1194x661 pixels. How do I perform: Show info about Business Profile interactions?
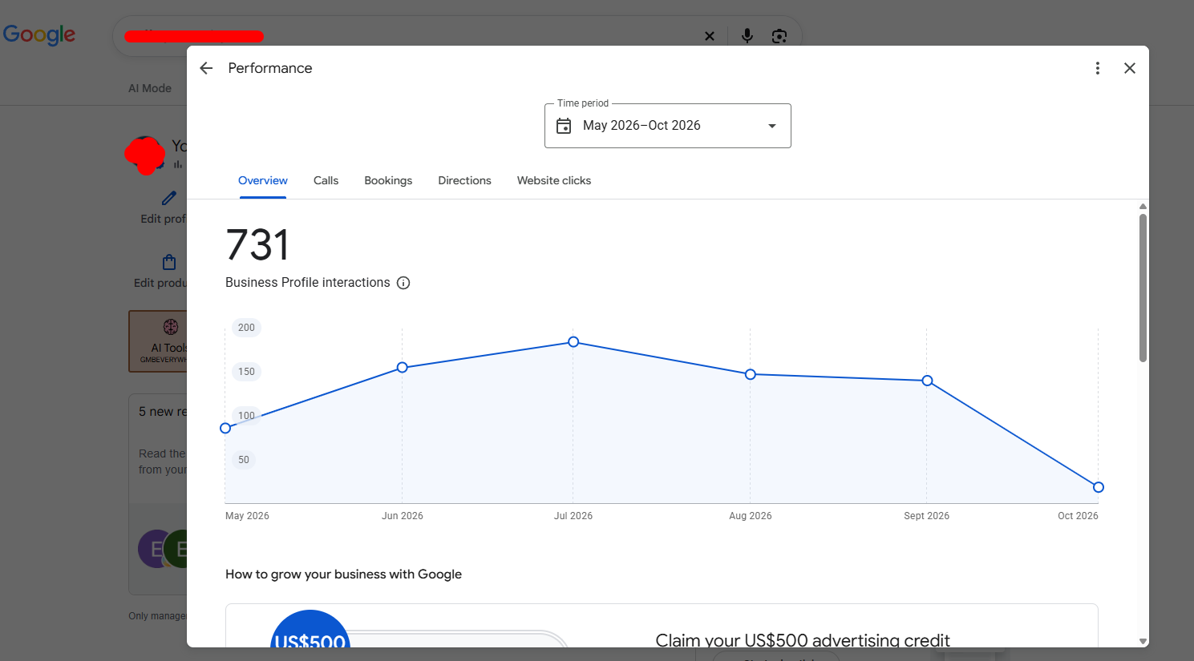403,283
